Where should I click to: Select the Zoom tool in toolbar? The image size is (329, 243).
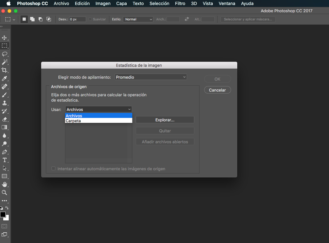[5, 193]
